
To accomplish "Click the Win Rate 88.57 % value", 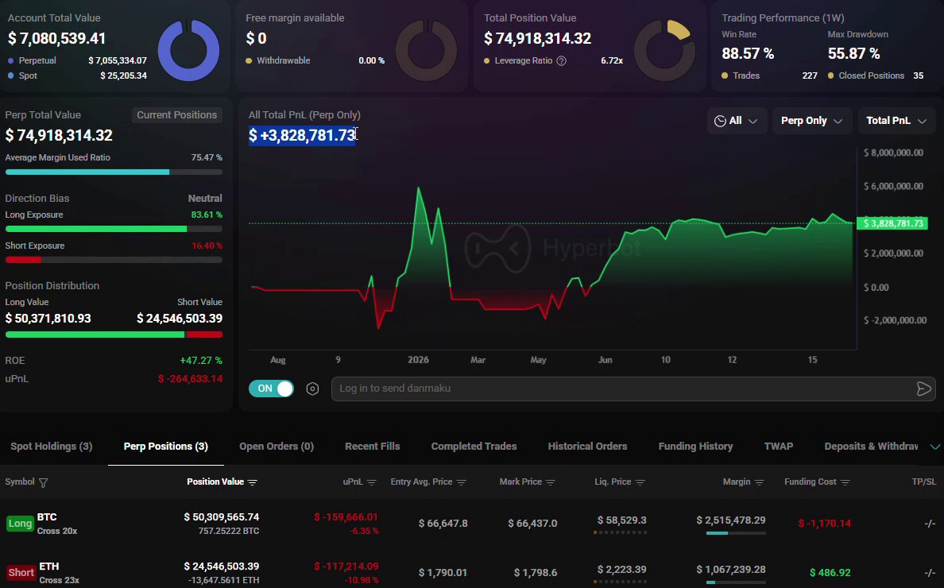I will (x=748, y=53).
